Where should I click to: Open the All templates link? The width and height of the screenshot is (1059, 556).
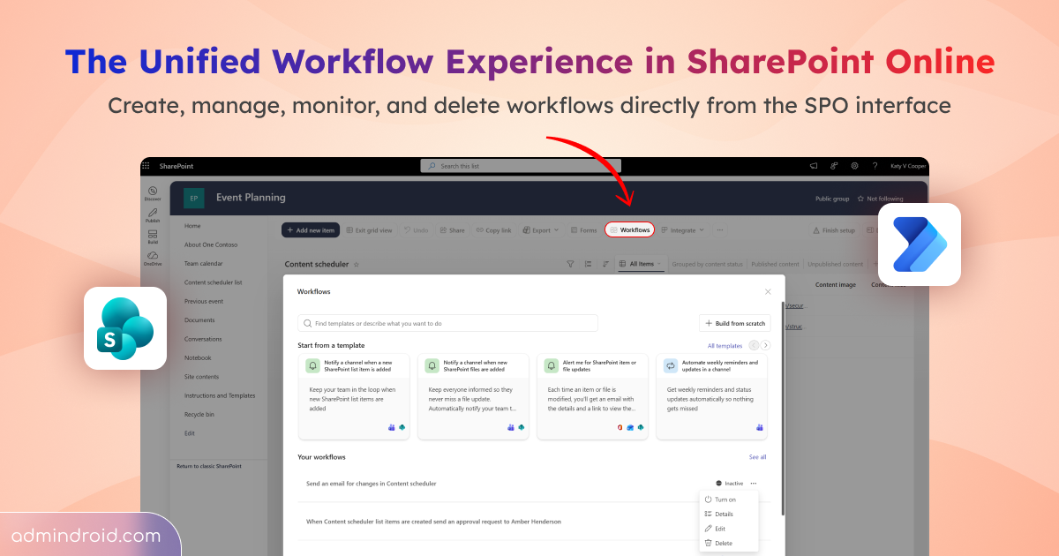pos(725,346)
